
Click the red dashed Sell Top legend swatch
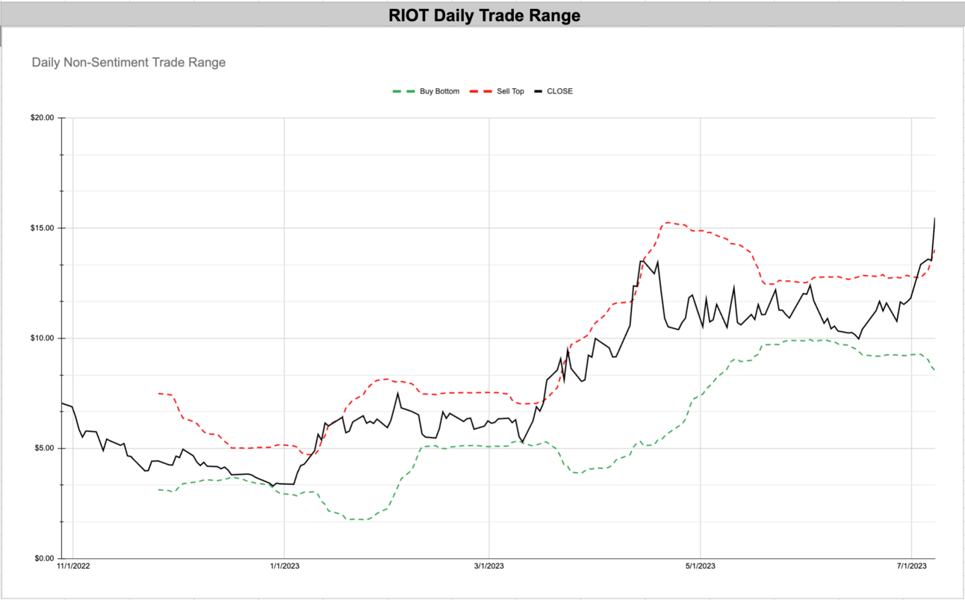click(x=480, y=91)
